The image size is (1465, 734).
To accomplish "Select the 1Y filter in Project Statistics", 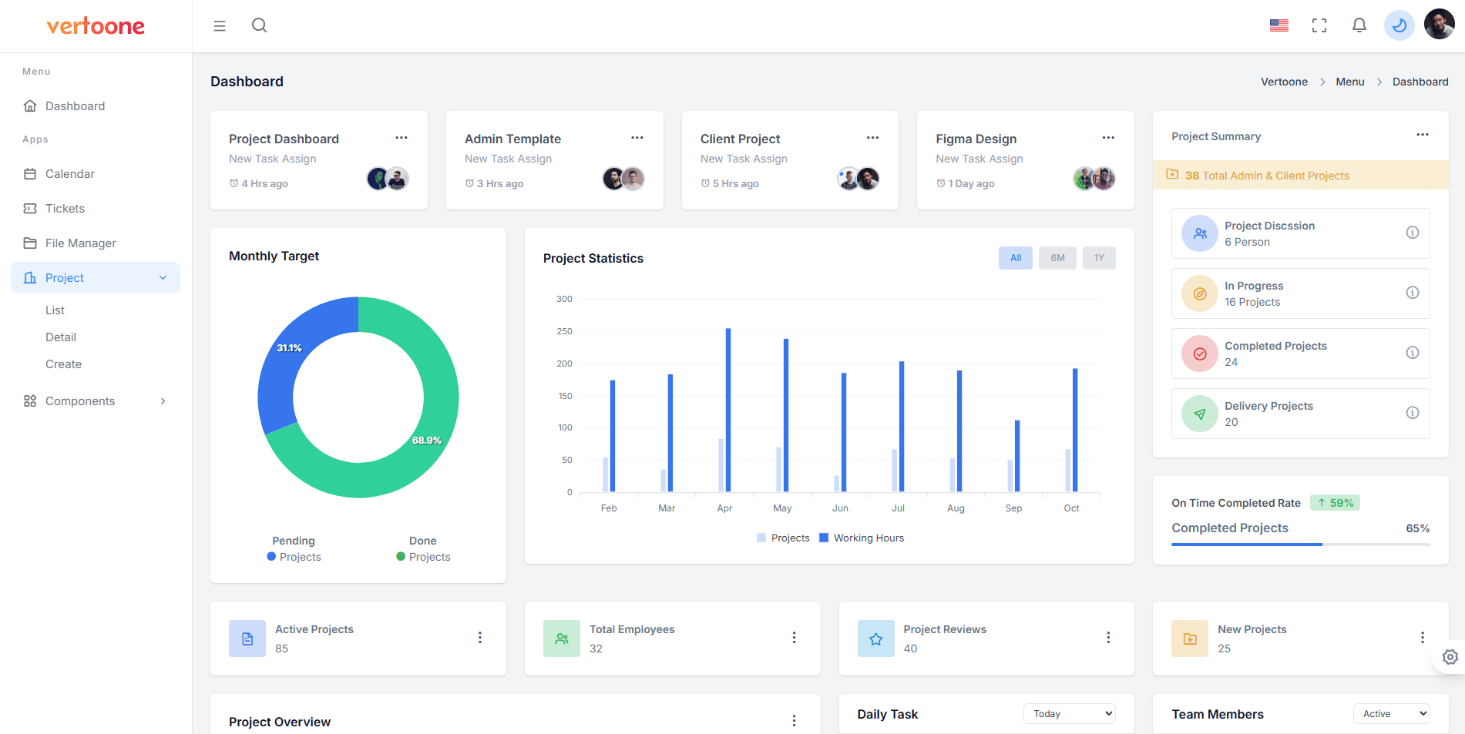I will click(x=1098, y=257).
